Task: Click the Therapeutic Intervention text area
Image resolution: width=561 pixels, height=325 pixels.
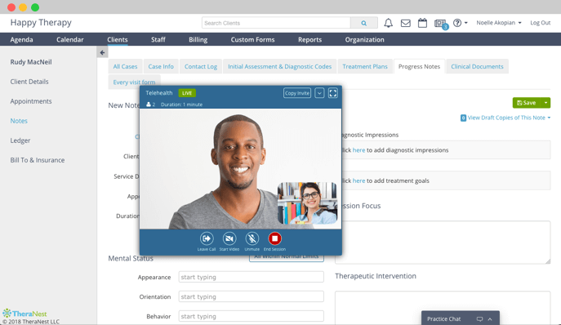Action: (x=443, y=308)
